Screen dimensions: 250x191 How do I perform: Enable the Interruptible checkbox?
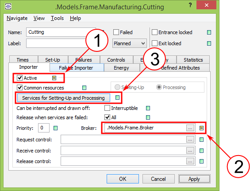107,108
